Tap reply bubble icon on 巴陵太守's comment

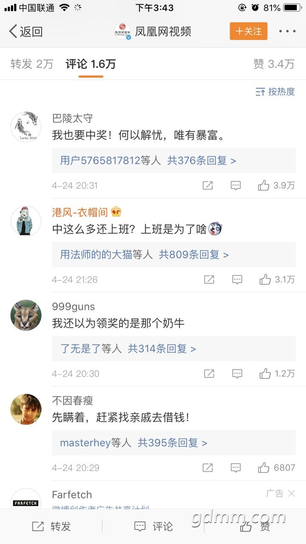pos(235,185)
